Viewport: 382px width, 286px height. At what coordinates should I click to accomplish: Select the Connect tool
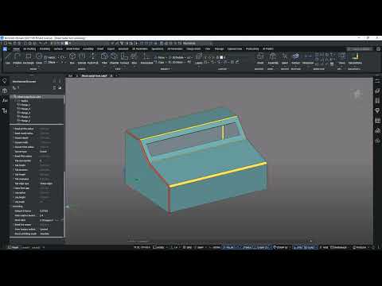click(124, 59)
